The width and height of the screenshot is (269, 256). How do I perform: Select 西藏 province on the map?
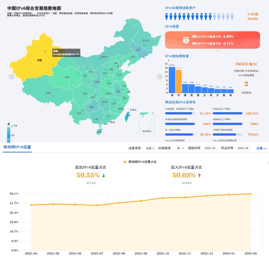(x=48, y=93)
